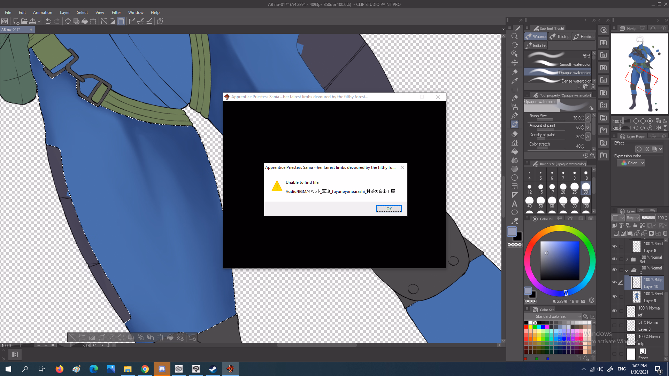Show the refp layer visibility box

[614, 340]
